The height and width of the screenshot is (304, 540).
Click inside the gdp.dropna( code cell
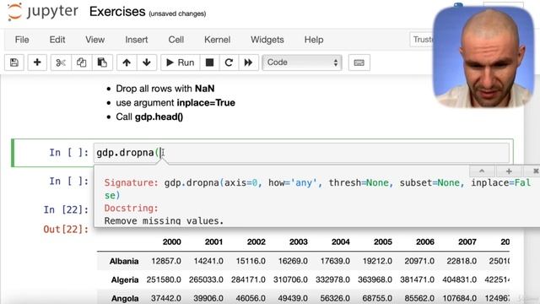(x=302, y=153)
